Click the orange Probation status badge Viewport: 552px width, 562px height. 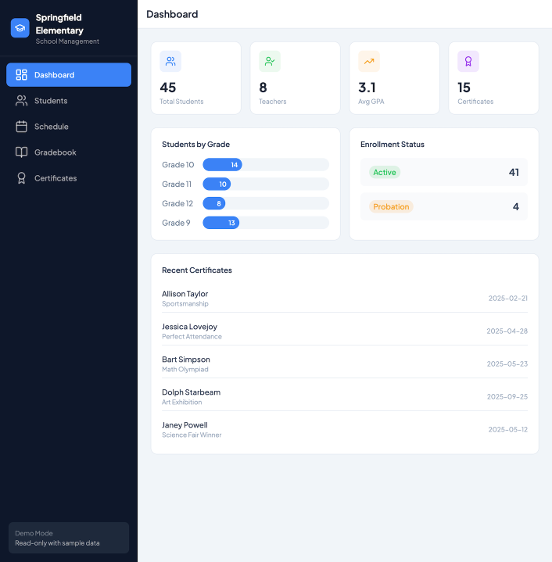[x=391, y=207]
